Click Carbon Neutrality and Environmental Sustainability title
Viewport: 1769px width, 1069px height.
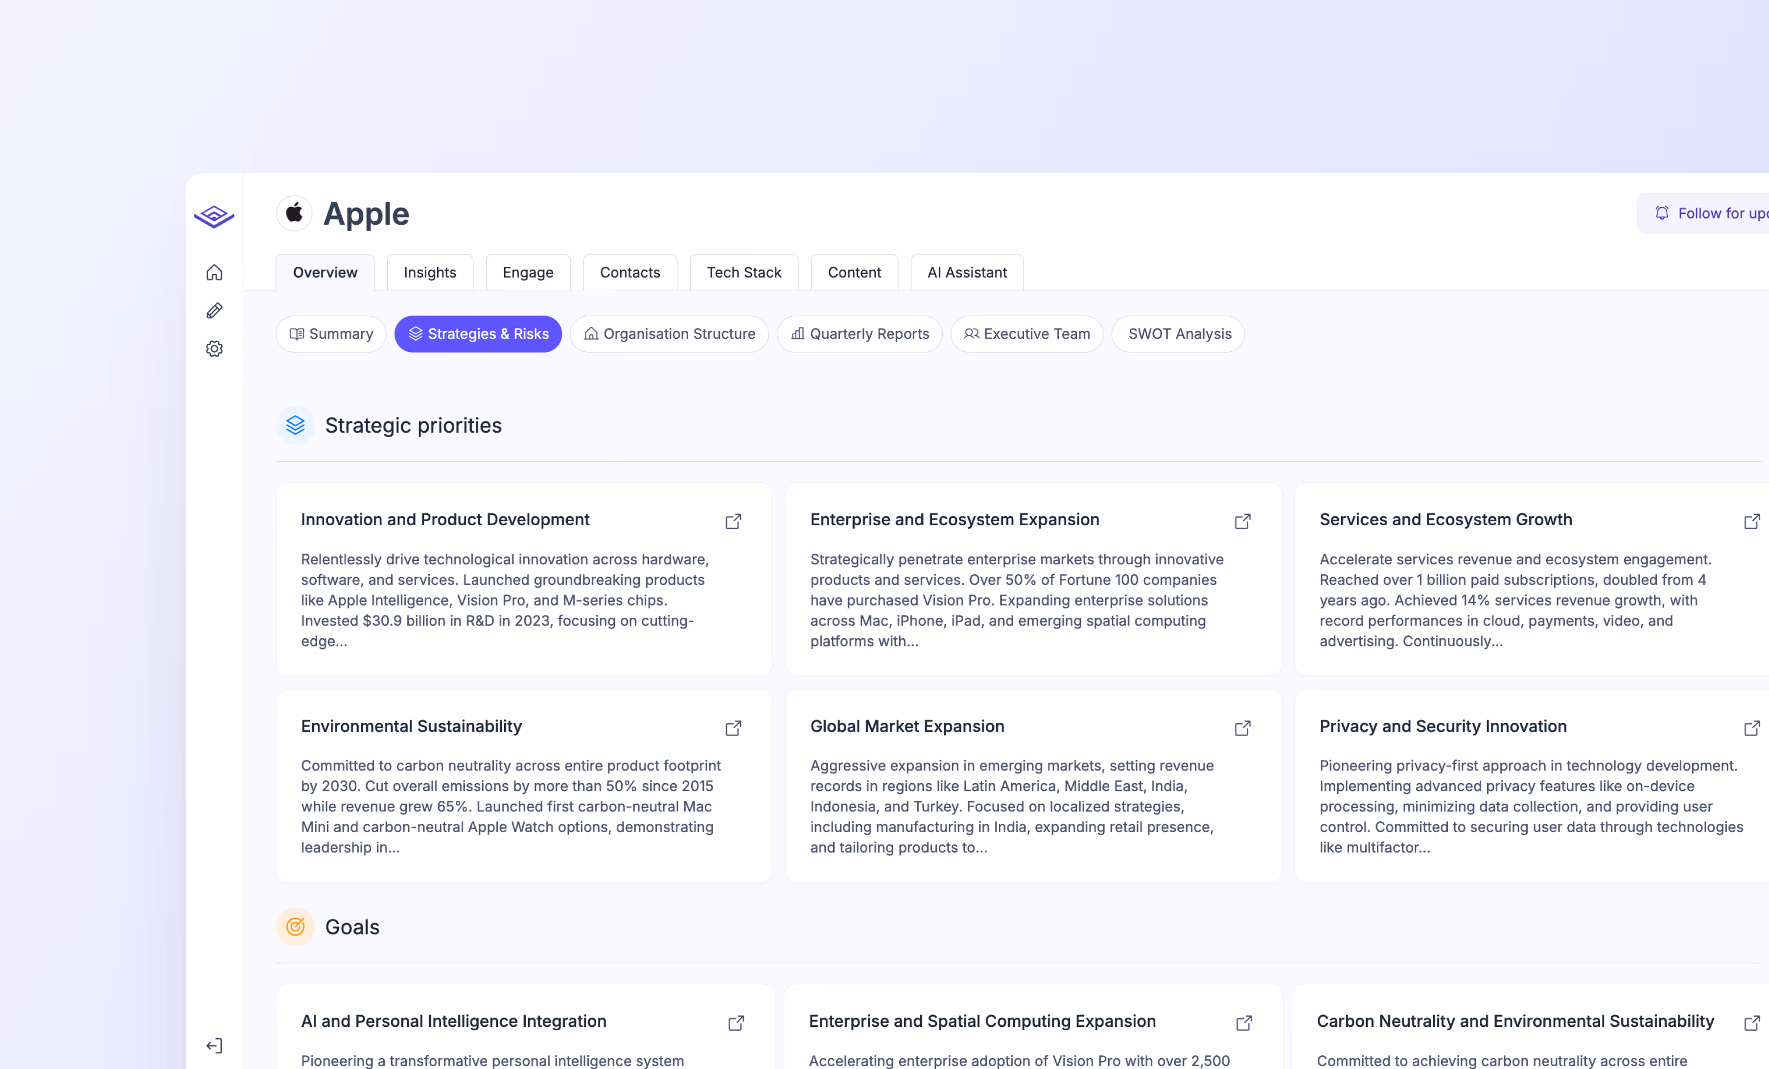(x=1515, y=1021)
